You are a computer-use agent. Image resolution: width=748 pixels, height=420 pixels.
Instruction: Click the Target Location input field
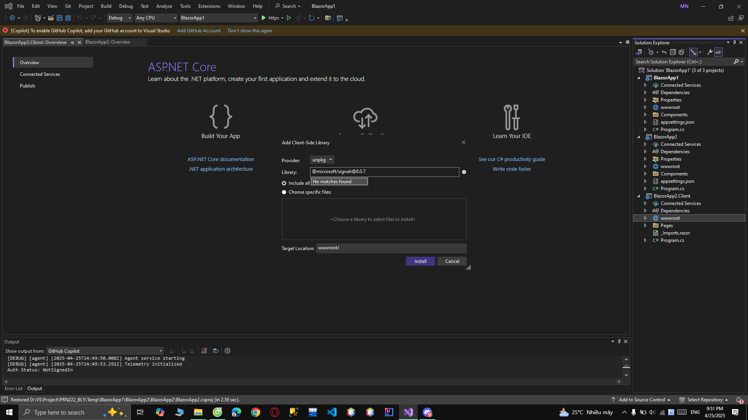pyautogui.click(x=391, y=248)
